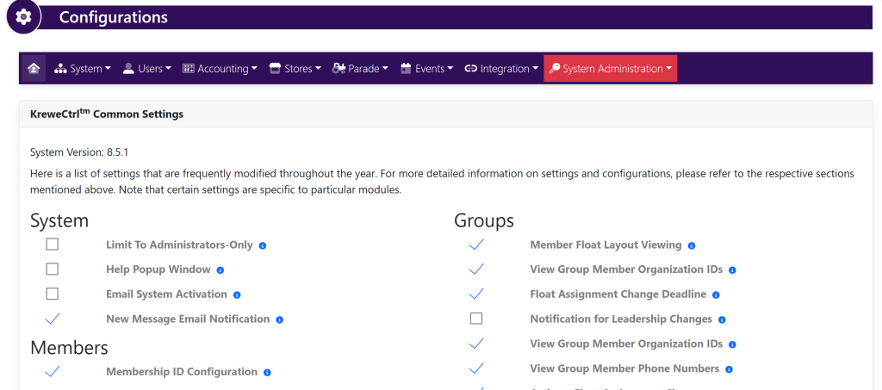Click info icon next to Membership ID Configuration

(267, 373)
